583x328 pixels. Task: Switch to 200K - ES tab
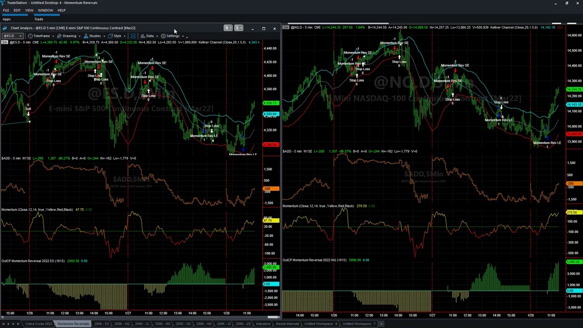102,324
